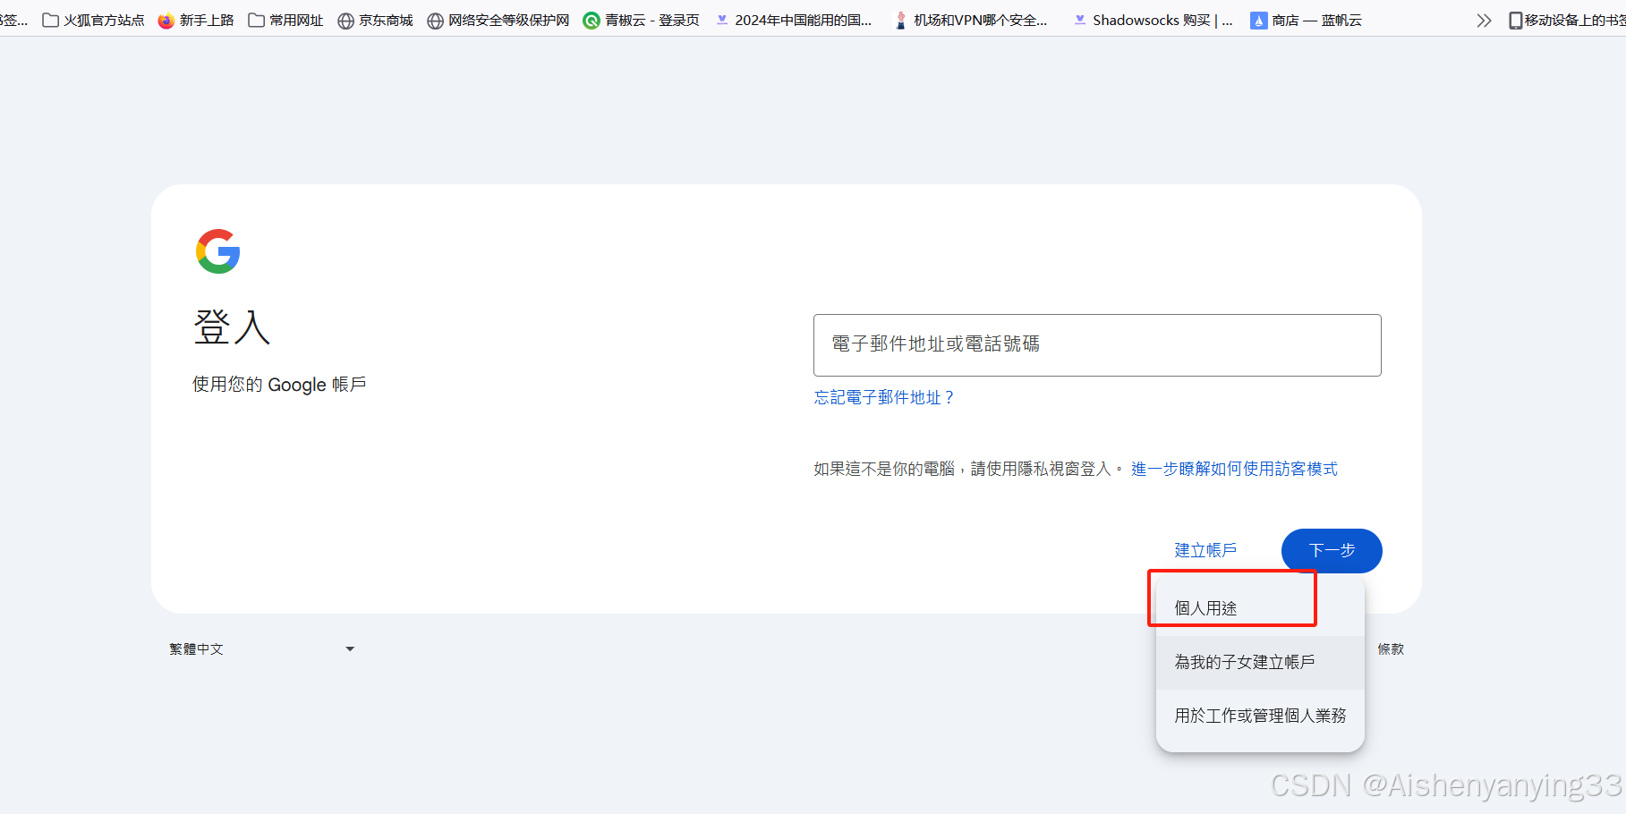Focus the 電子郵件地址或電話號碼 input field

tap(1097, 345)
